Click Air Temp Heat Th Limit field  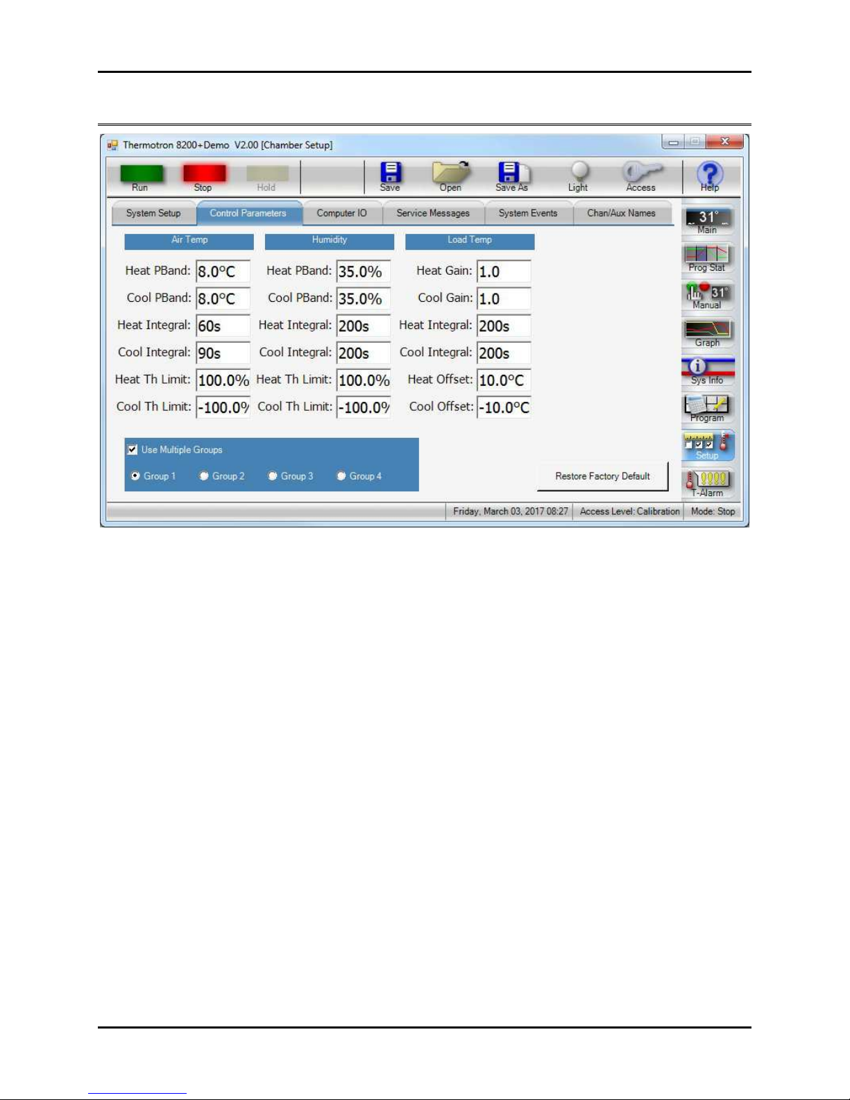tap(223, 380)
